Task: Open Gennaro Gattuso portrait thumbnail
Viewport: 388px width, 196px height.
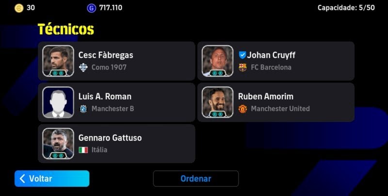Action: pyautogui.click(x=58, y=143)
